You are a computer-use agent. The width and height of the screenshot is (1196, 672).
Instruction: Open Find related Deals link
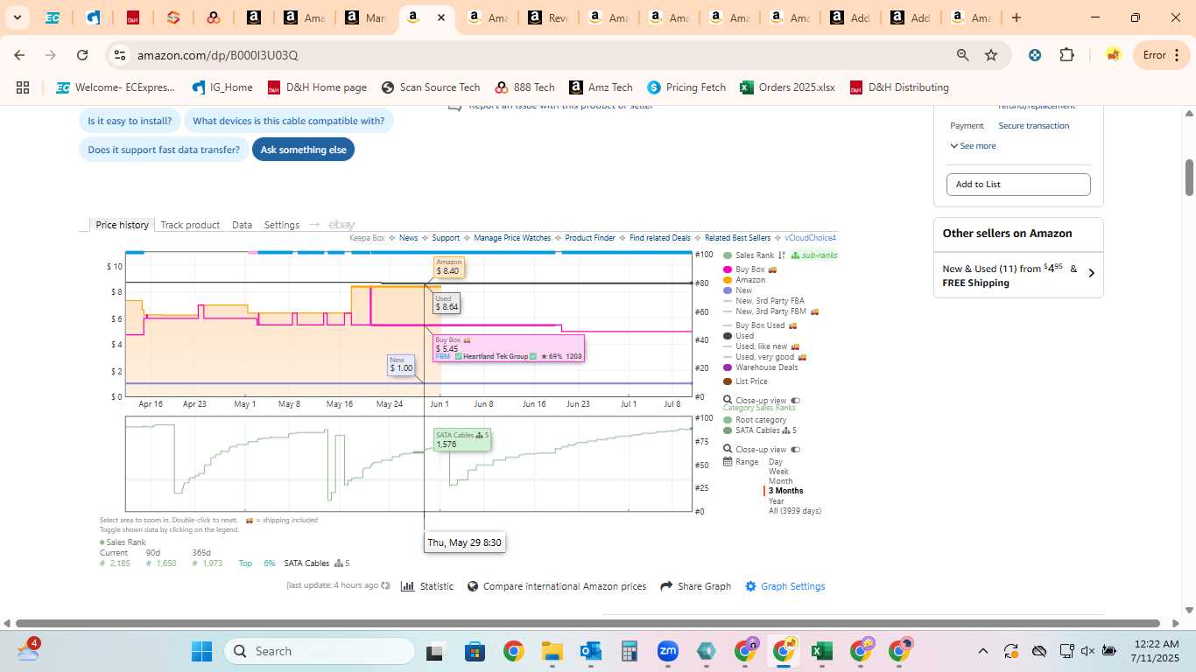(660, 238)
